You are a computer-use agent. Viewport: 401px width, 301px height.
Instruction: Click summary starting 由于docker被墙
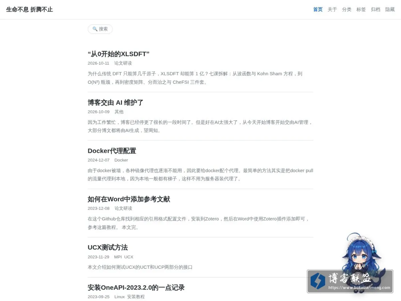200,175
